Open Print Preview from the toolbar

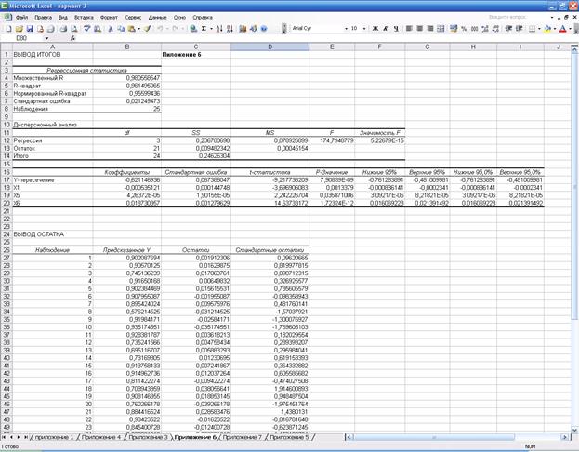(x=73, y=29)
